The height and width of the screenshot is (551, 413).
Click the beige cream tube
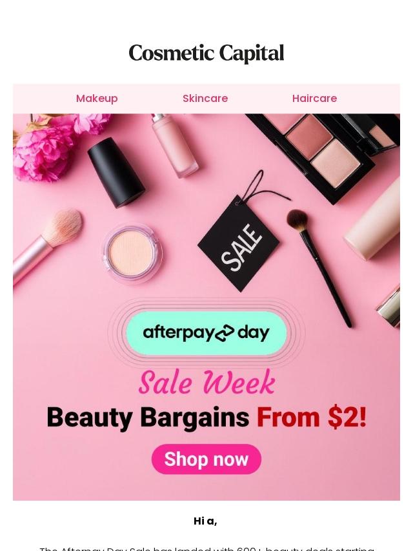click(x=373, y=219)
